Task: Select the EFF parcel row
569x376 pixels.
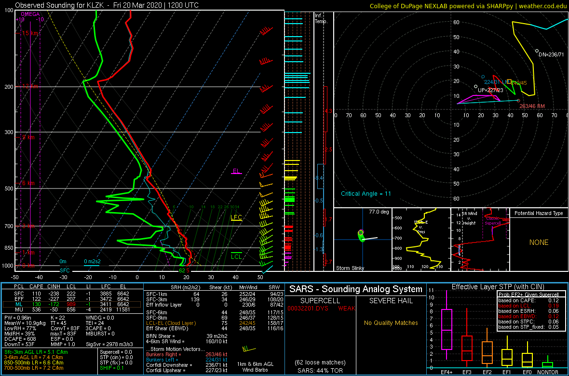Action: point(73,298)
